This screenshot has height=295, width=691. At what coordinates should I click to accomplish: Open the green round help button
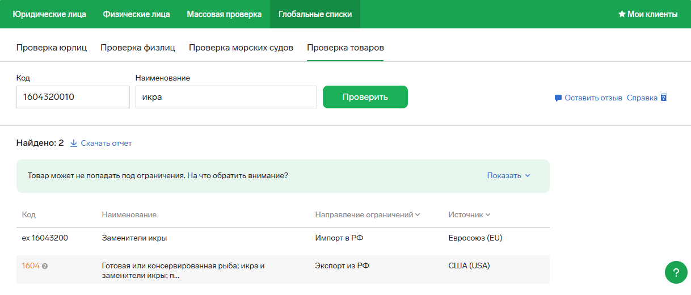[676, 272]
